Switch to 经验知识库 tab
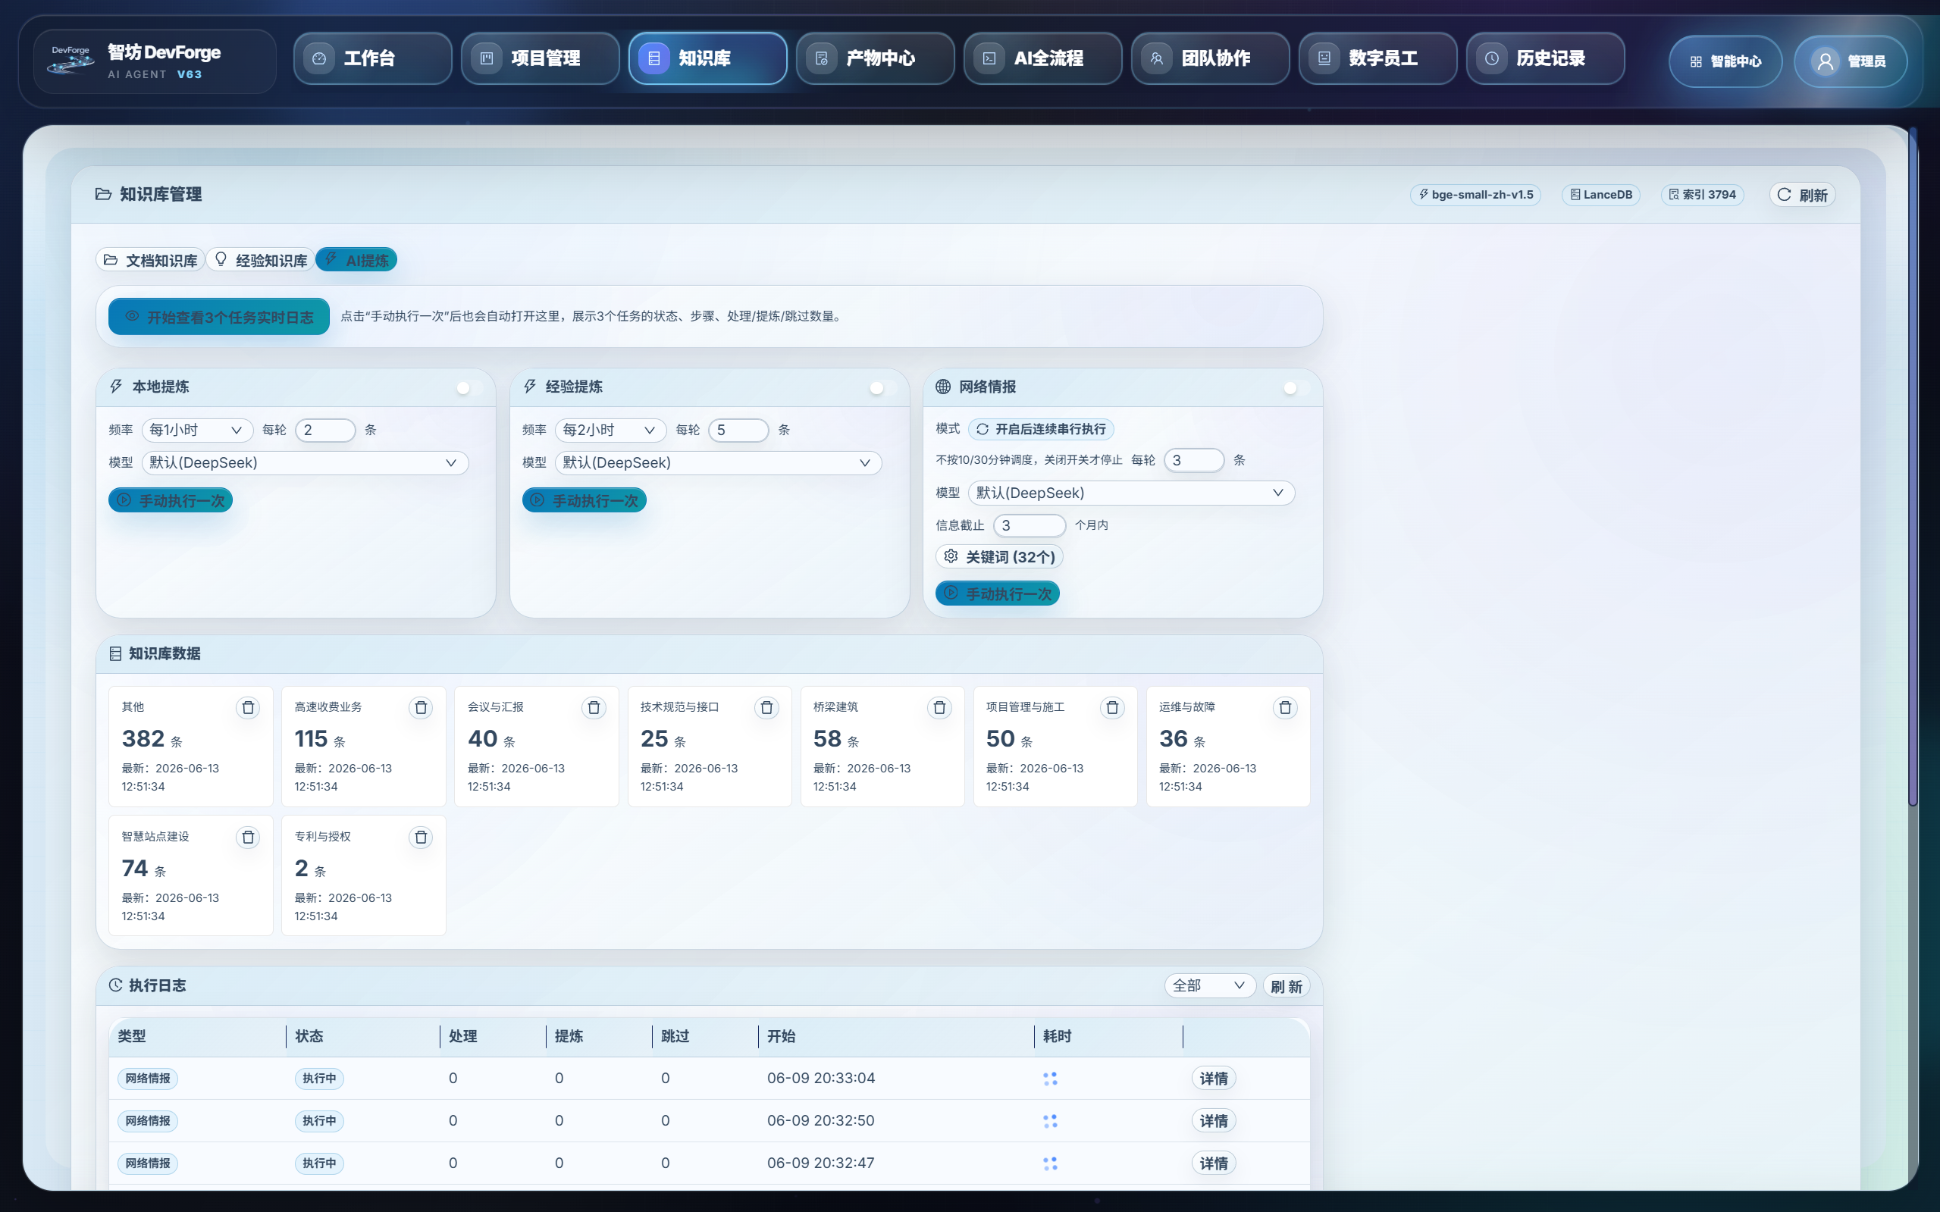1940x1212 pixels. point(261,261)
